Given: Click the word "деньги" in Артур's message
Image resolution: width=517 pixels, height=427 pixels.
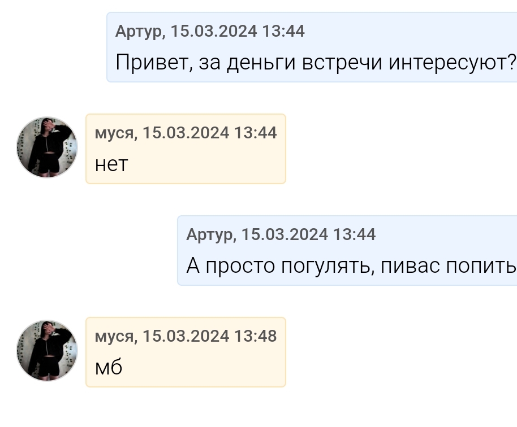Looking at the screenshot, I should point(261,63).
